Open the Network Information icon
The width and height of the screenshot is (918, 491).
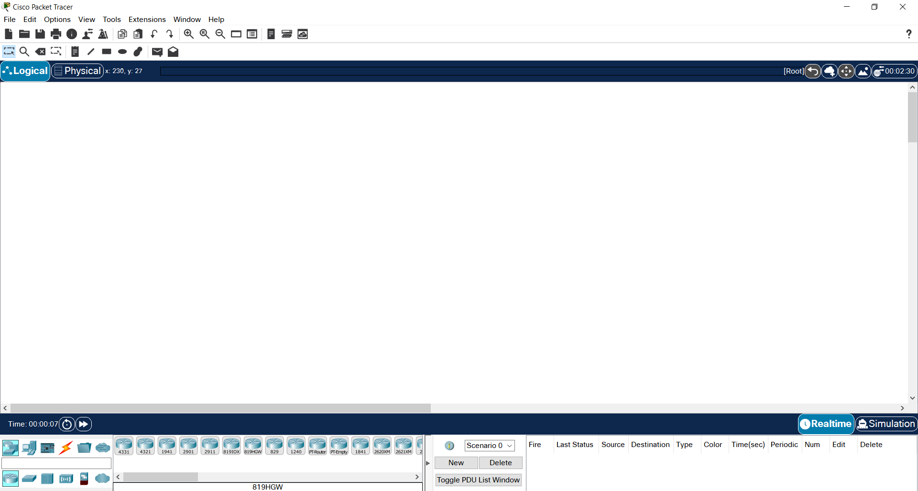coord(72,34)
